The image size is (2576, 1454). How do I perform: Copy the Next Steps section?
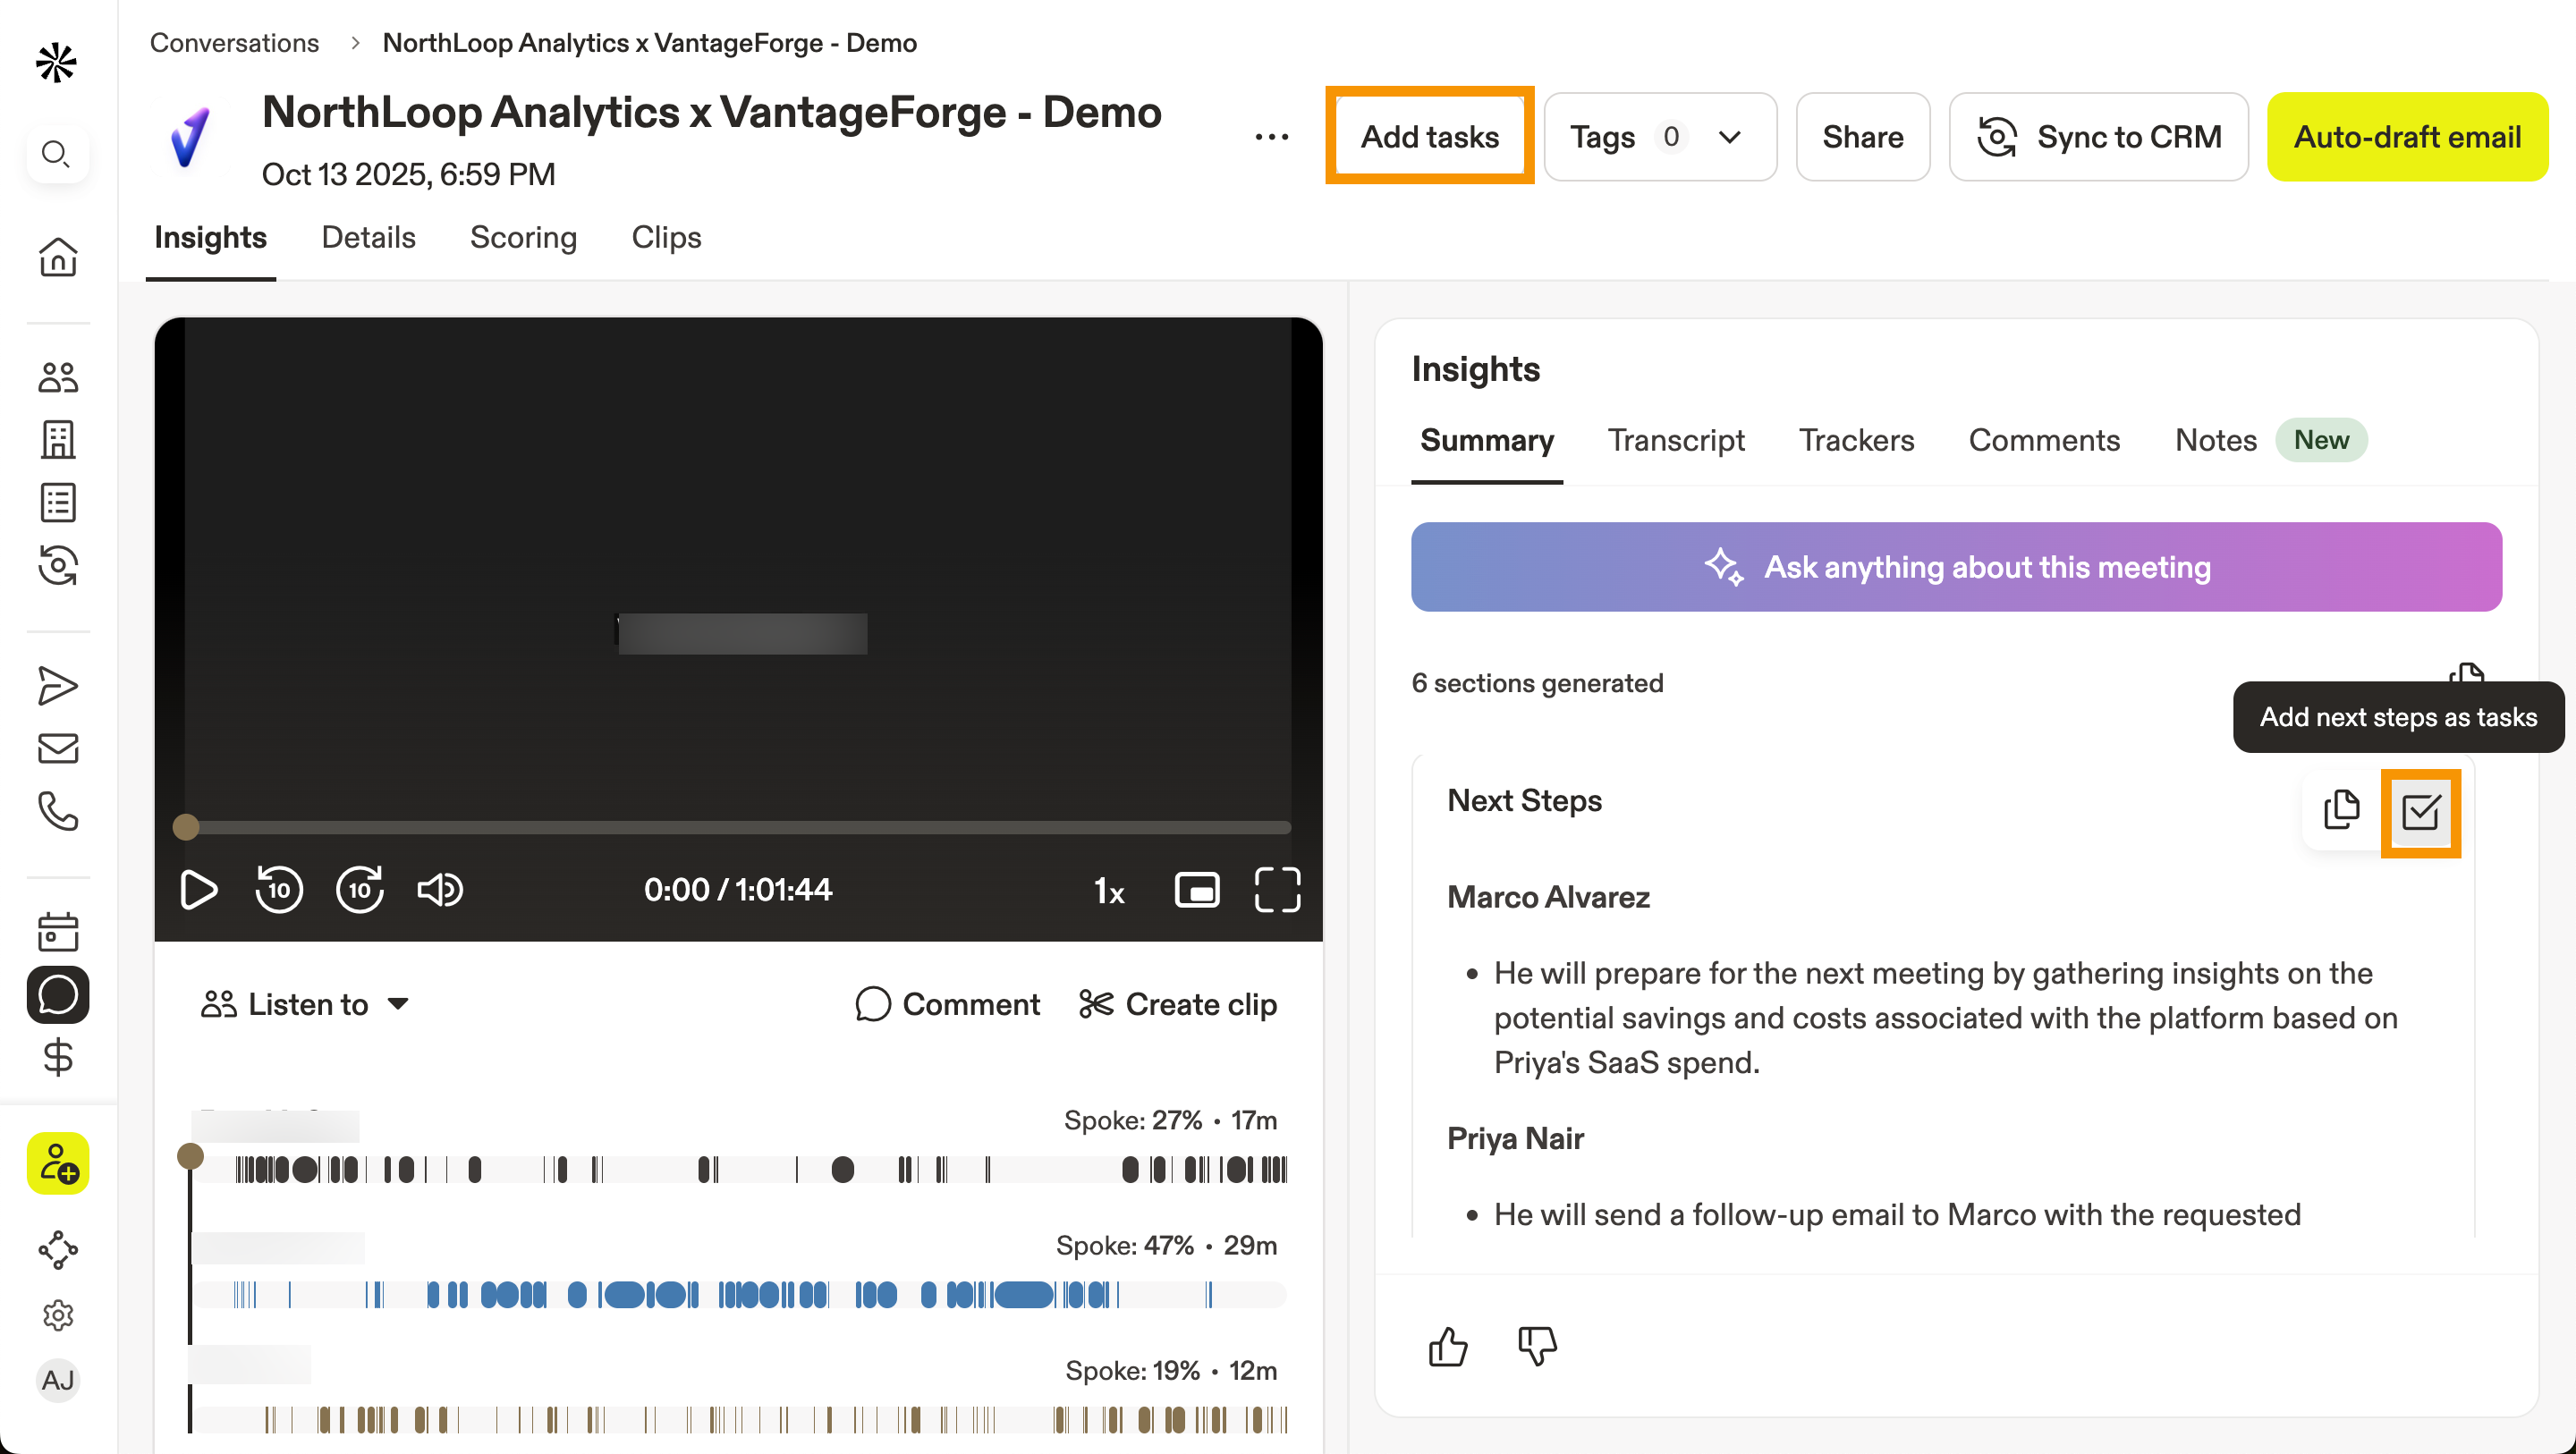(x=2341, y=810)
